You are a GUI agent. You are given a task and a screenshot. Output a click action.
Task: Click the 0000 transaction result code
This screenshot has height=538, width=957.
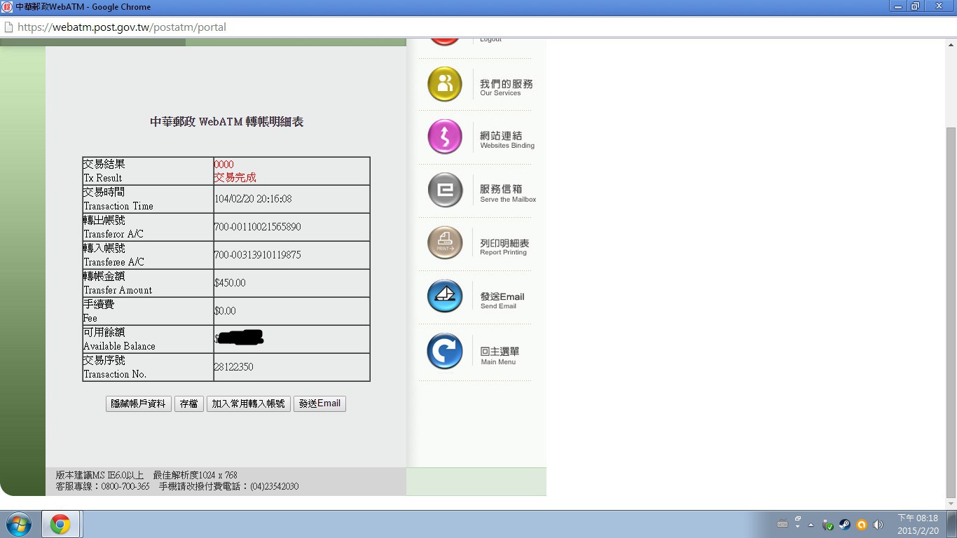223,165
